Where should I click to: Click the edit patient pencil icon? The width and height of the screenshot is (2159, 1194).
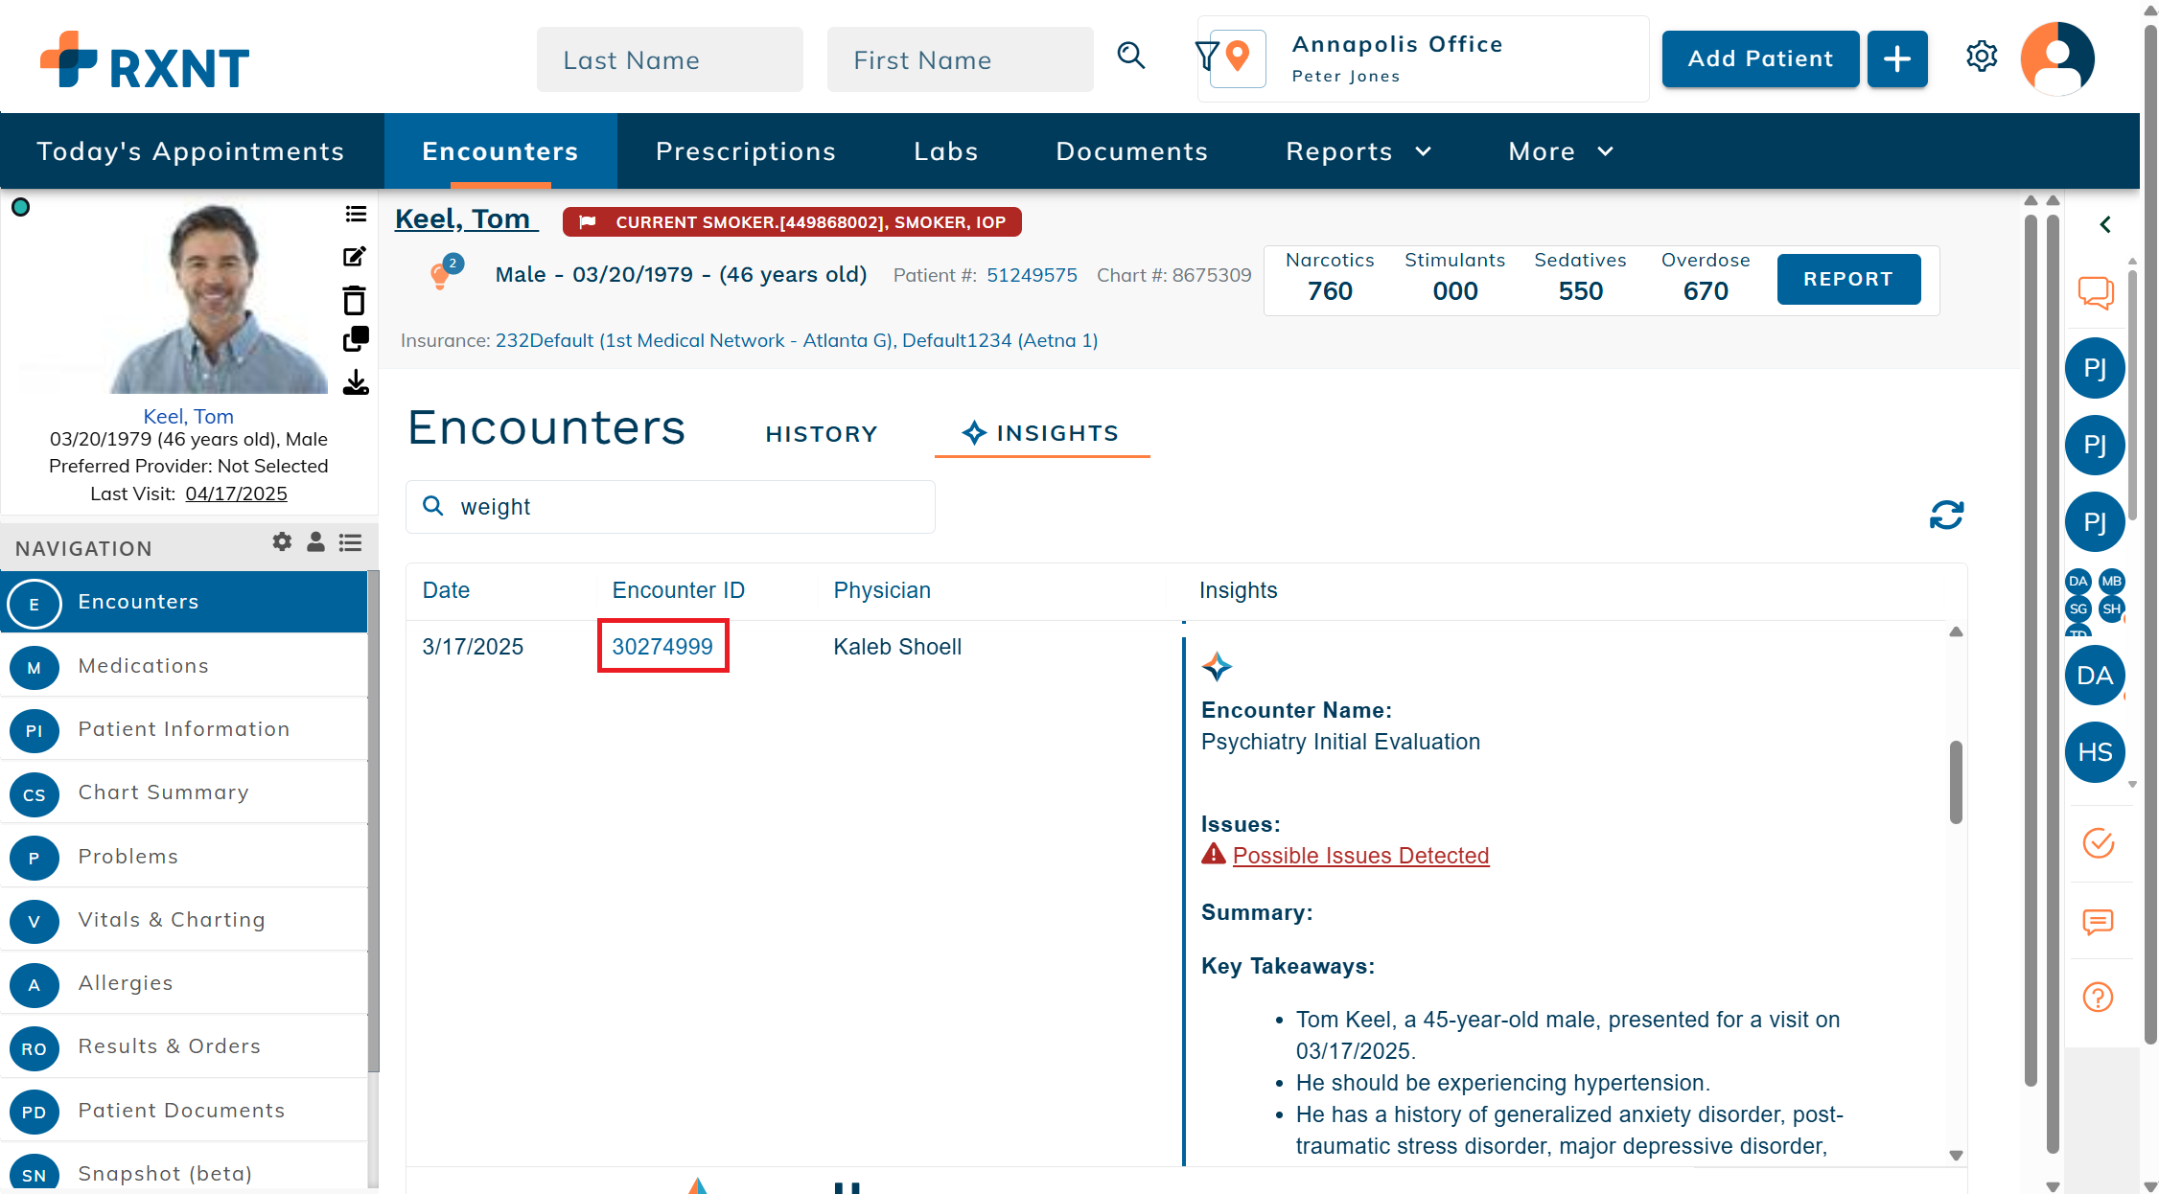tap(355, 256)
